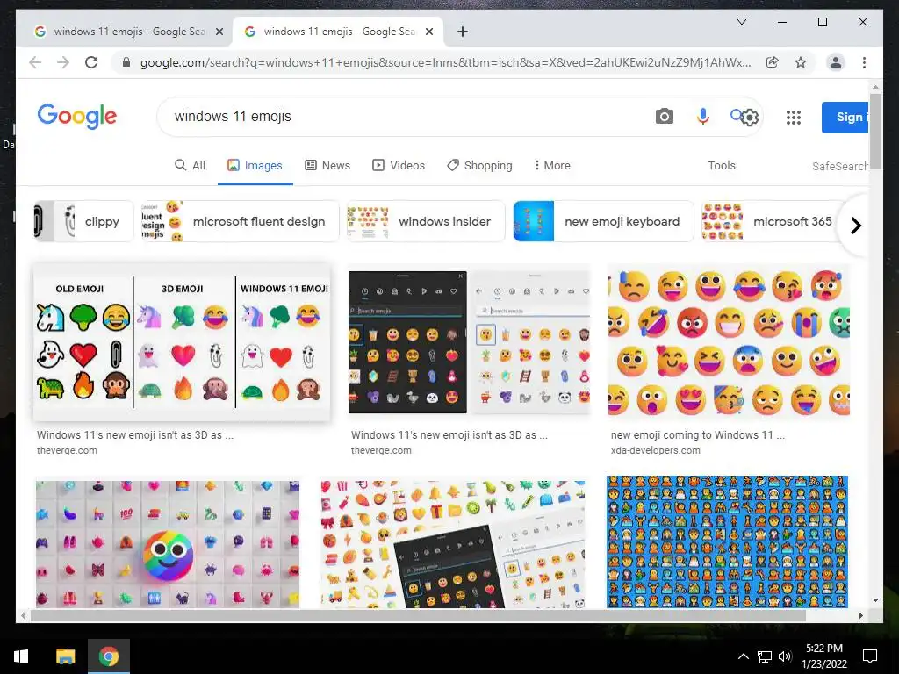Image resolution: width=899 pixels, height=674 pixels.
Task: Click the Chrome taskbar icon
Action: point(108,656)
